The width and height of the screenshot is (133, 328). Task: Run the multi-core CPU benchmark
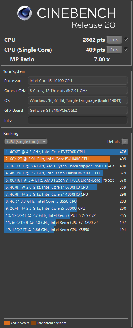coord(114,40)
